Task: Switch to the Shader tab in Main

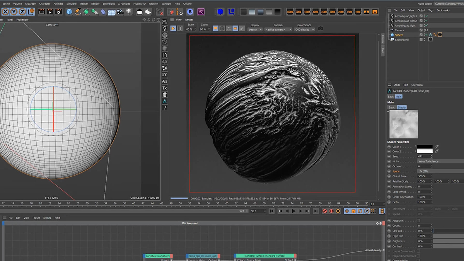Action: click(402, 107)
